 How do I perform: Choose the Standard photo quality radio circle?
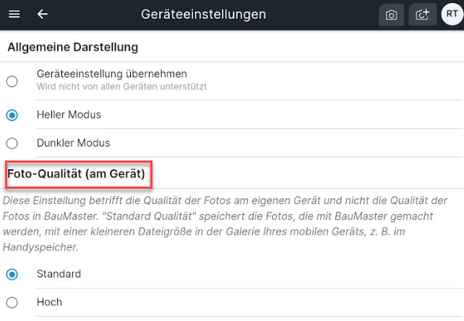coord(12,274)
